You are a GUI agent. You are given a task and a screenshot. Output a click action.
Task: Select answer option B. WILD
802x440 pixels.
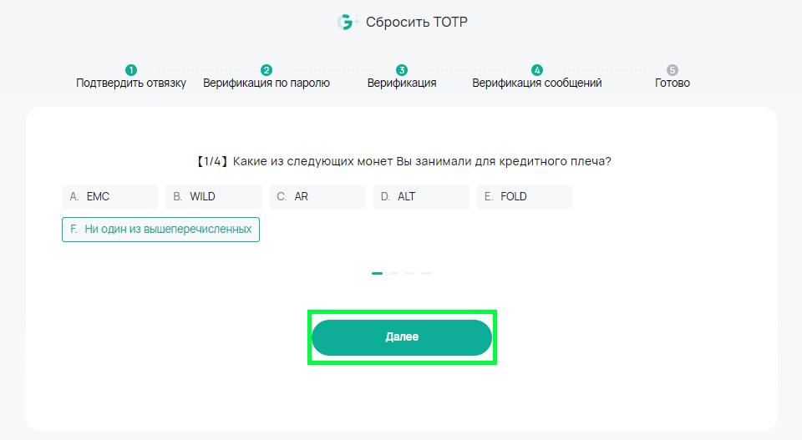pyautogui.click(x=213, y=197)
